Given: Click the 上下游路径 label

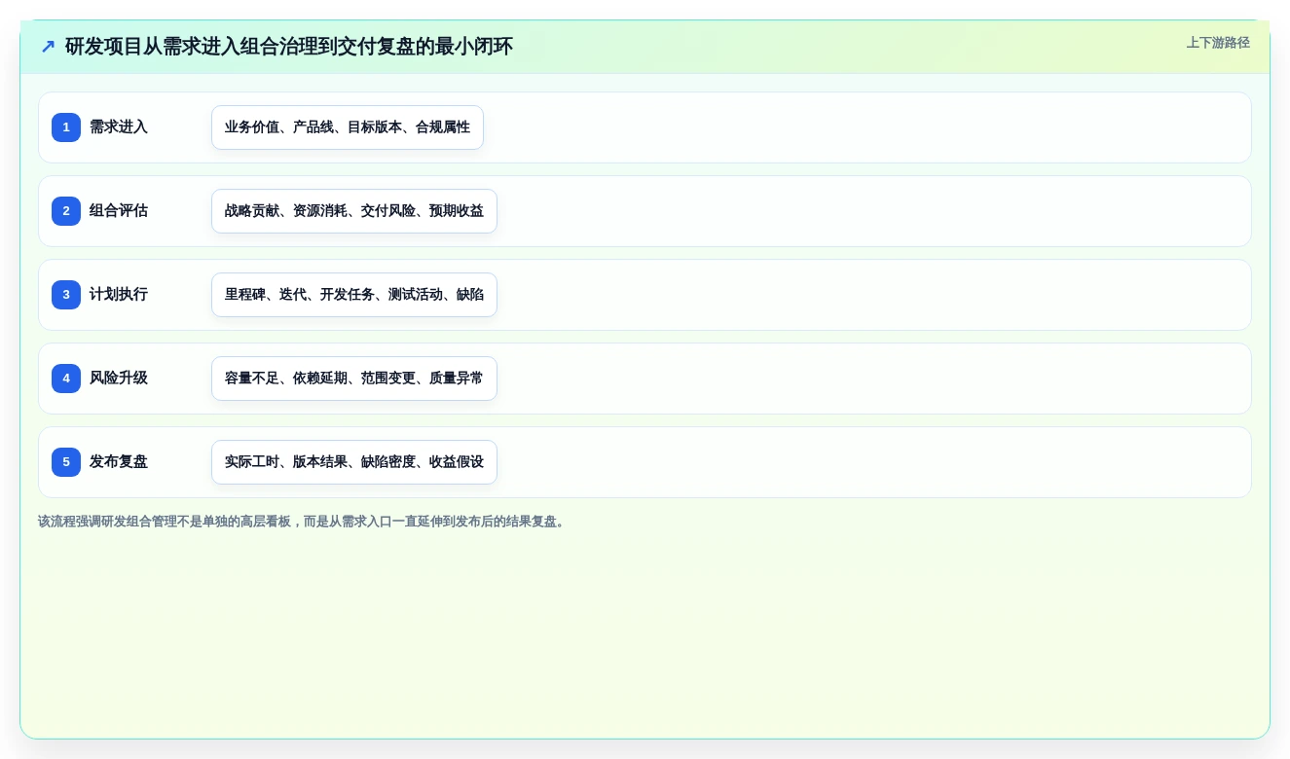Looking at the screenshot, I should tap(1218, 43).
